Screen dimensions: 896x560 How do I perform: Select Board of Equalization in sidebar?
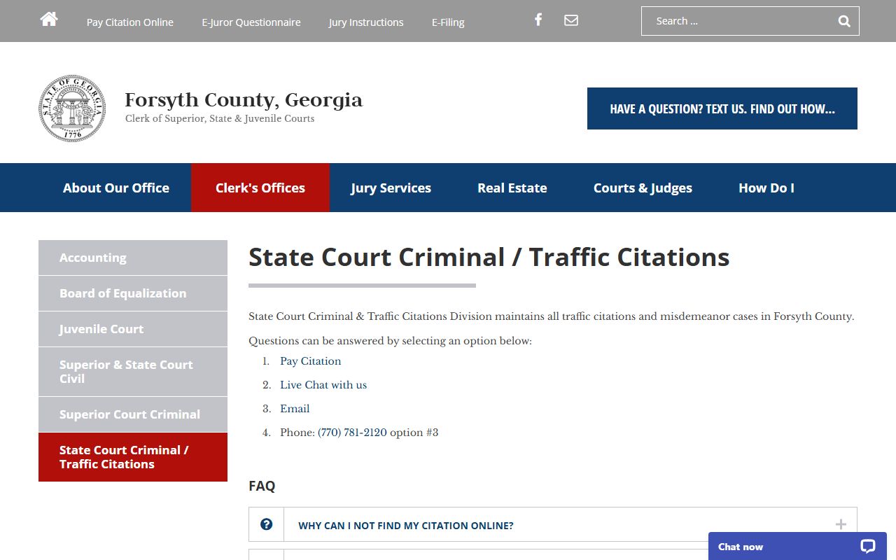pyautogui.click(x=133, y=293)
